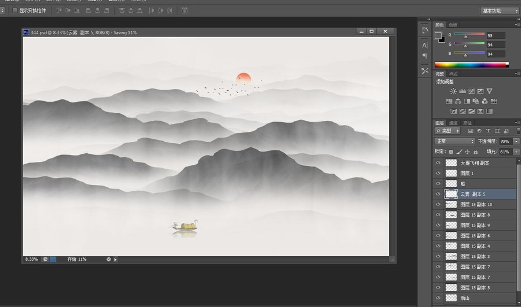This screenshot has height=307, width=521.
Task: Open the Adjustments panel flyout menu
Action: (517, 73)
